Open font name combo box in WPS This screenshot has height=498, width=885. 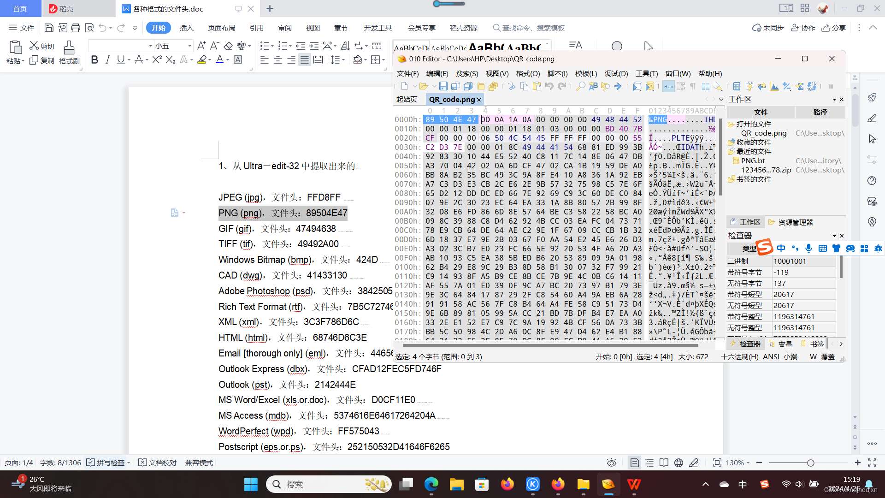(x=121, y=46)
